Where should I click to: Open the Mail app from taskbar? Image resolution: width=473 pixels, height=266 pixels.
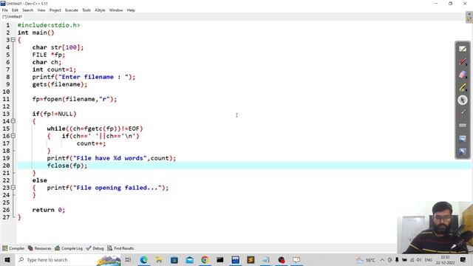coord(189,259)
